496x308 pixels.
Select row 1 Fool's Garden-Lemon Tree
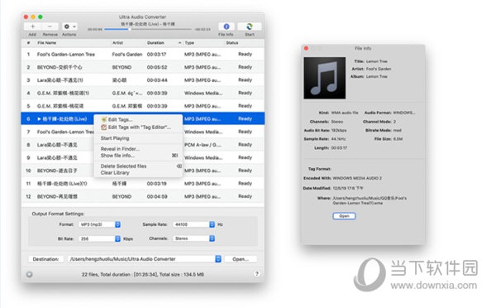(143, 55)
